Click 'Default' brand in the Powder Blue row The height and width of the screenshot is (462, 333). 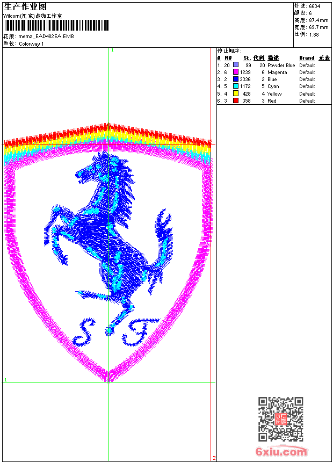pos(307,65)
